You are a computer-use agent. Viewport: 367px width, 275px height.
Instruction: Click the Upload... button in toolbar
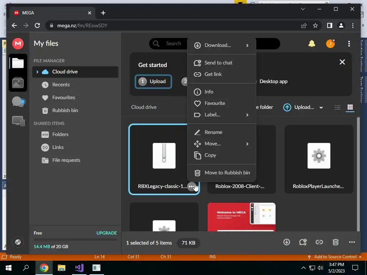(x=299, y=107)
